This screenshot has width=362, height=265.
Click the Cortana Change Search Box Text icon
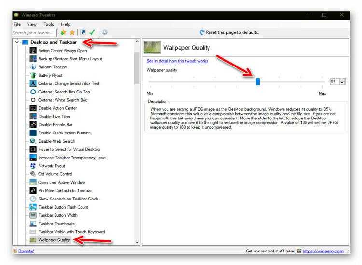[33, 83]
